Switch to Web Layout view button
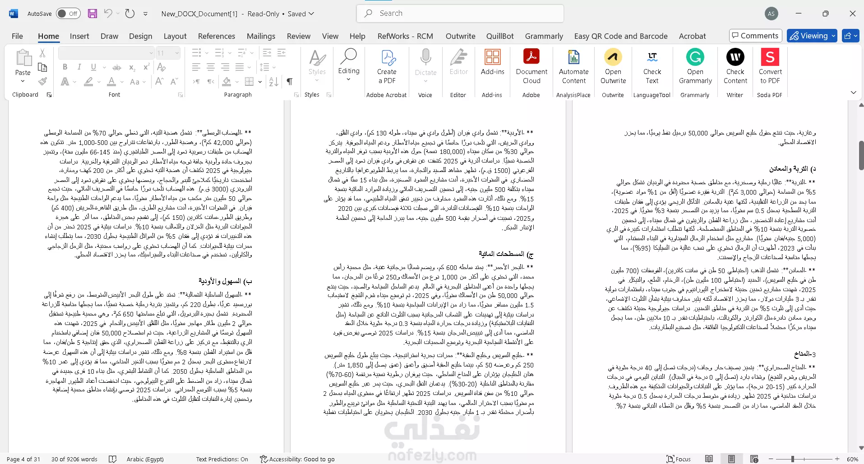Image resolution: width=864 pixels, height=464 pixels. 754,459
